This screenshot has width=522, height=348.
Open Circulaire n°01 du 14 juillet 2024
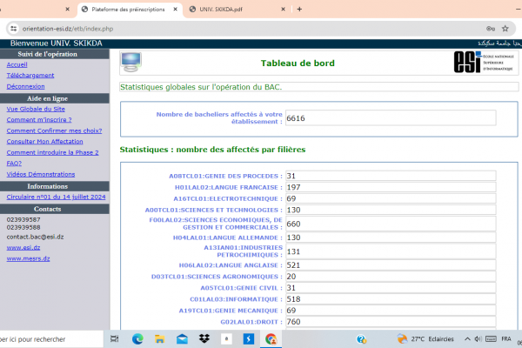[56, 197]
